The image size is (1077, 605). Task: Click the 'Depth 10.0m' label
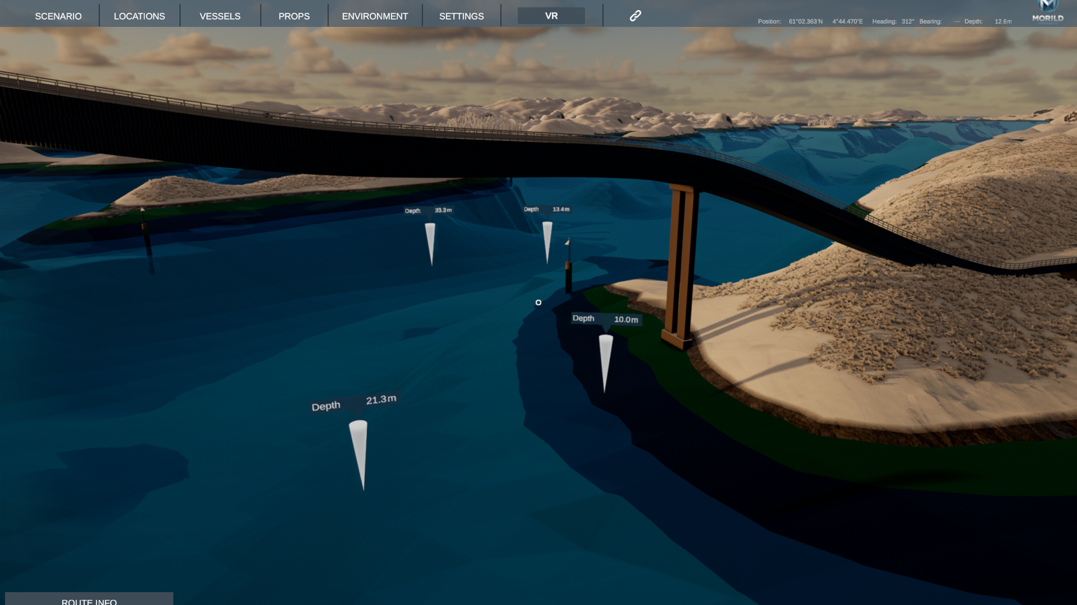pyautogui.click(x=606, y=319)
